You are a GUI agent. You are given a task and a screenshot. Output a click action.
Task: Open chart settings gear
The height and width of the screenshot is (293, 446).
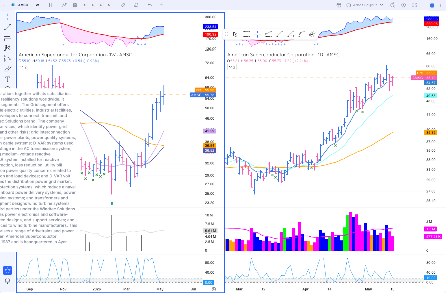coord(404,5)
